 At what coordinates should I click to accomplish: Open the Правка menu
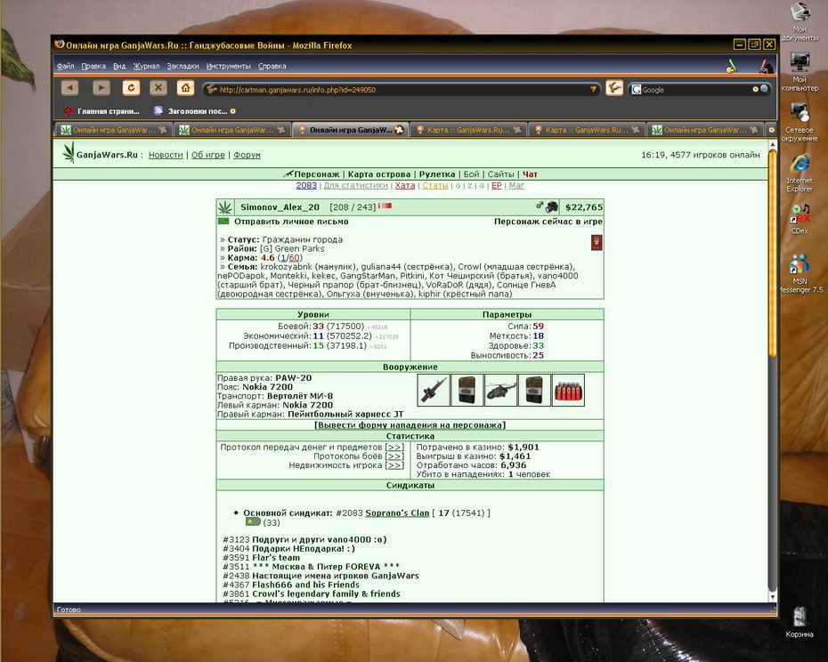tap(93, 66)
